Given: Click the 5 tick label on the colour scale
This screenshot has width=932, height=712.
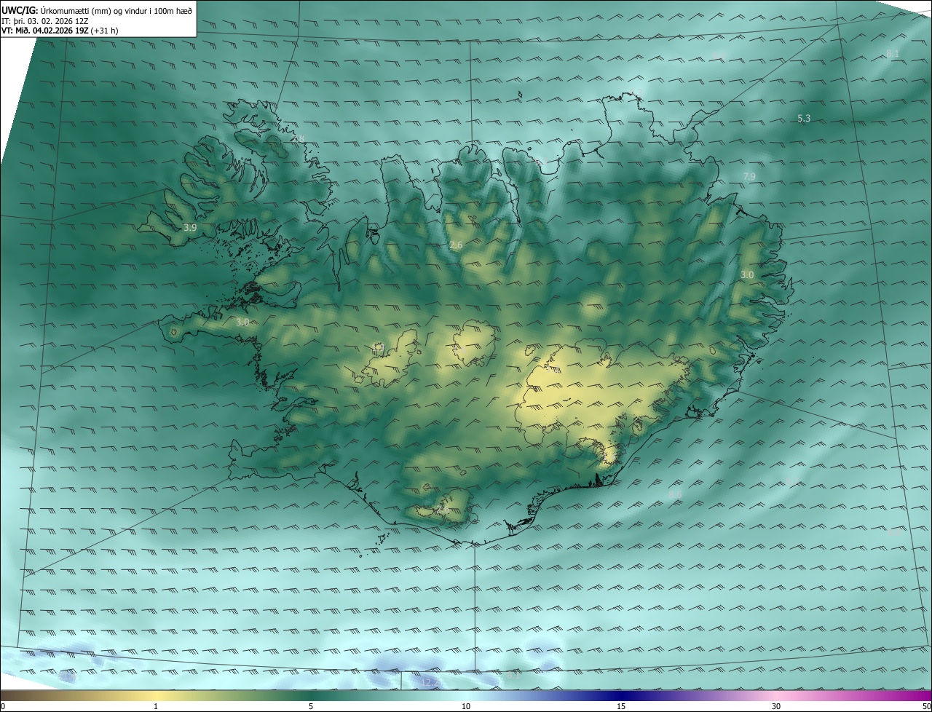Looking at the screenshot, I should pos(311,706).
